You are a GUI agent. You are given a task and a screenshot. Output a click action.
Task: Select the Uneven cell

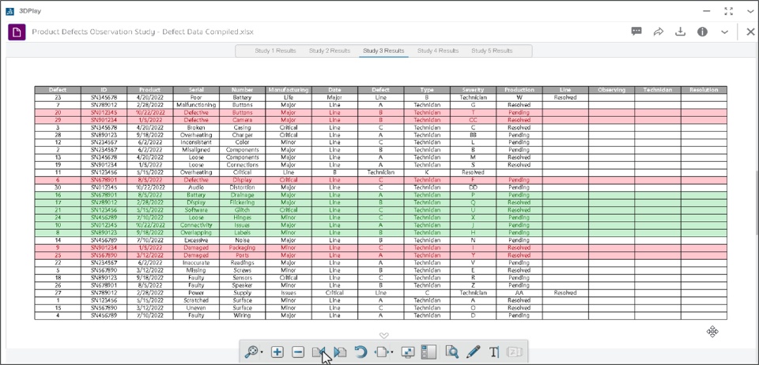196,307
